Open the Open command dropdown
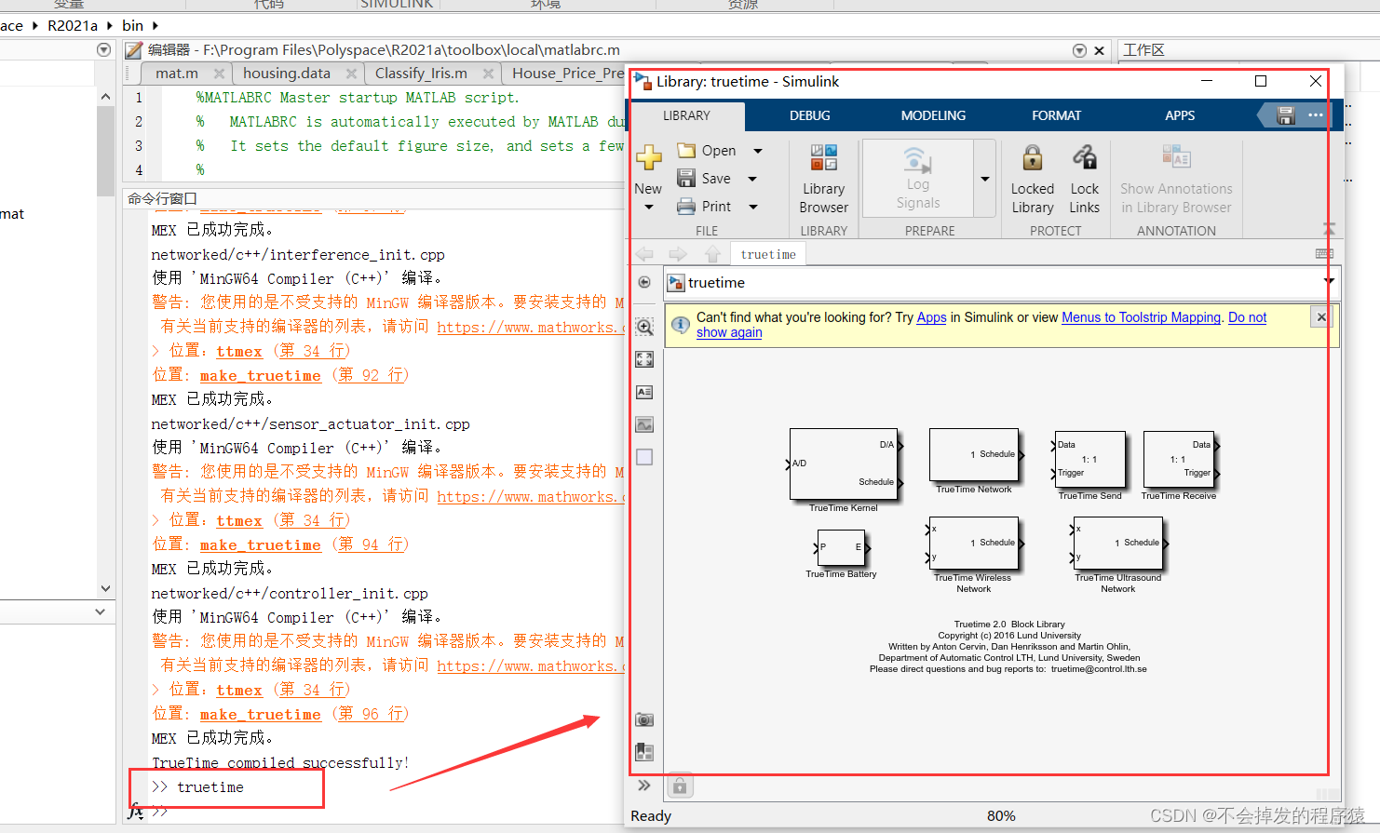The width and height of the screenshot is (1380, 833). pyautogui.click(x=757, y=150)
